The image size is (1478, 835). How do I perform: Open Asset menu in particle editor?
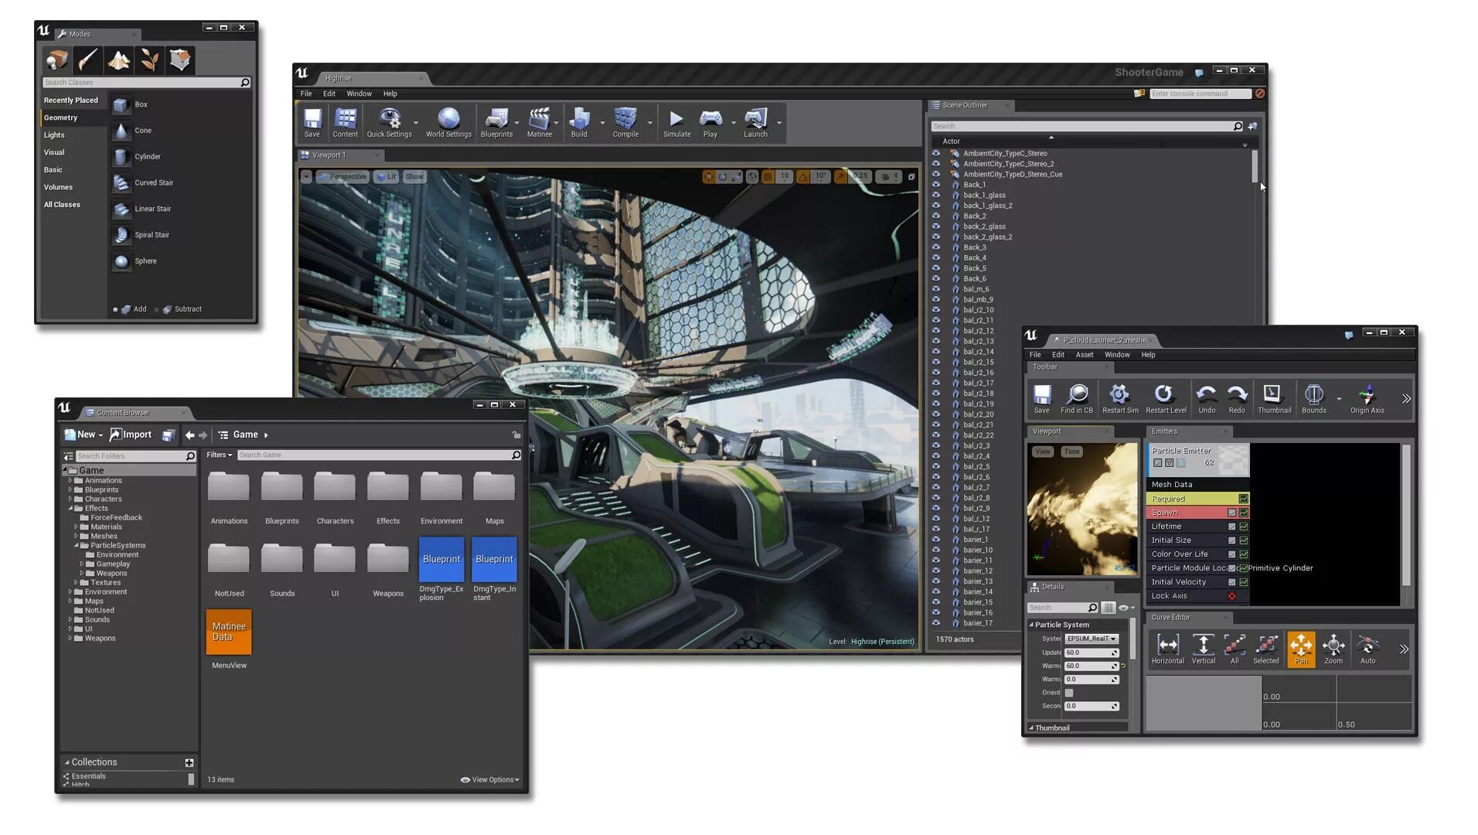point(1085,355)
